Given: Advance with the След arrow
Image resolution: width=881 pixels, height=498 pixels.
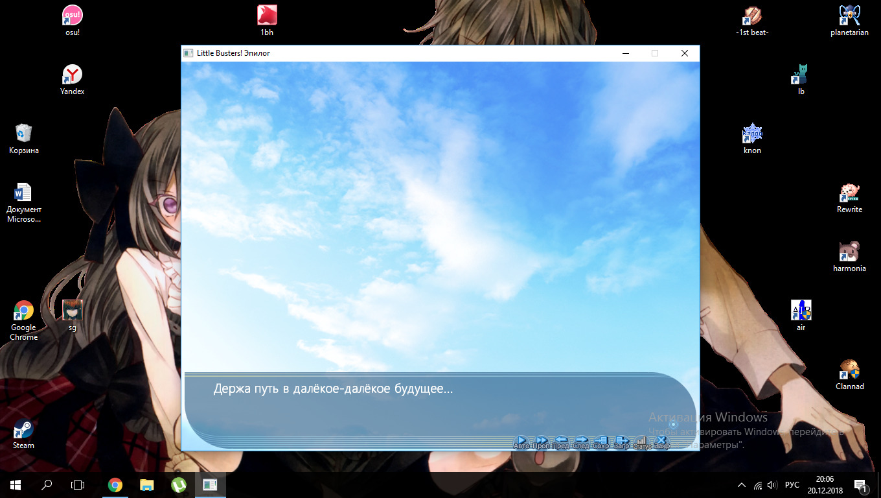Looking at the screenshot, I should [x=581, y=442].
